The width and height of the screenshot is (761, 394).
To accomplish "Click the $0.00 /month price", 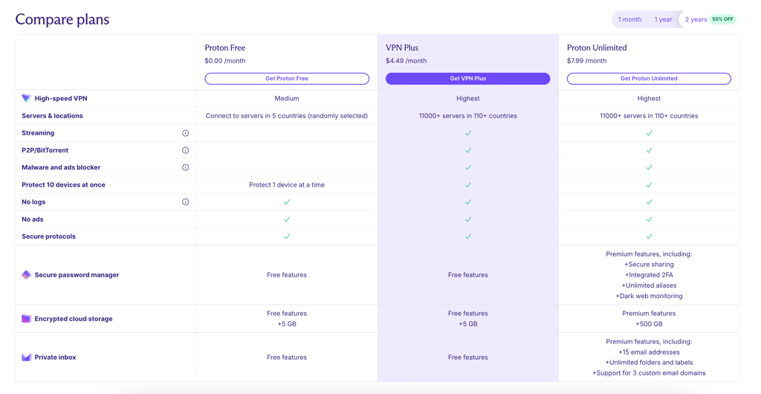I will (x=225, y=61).
